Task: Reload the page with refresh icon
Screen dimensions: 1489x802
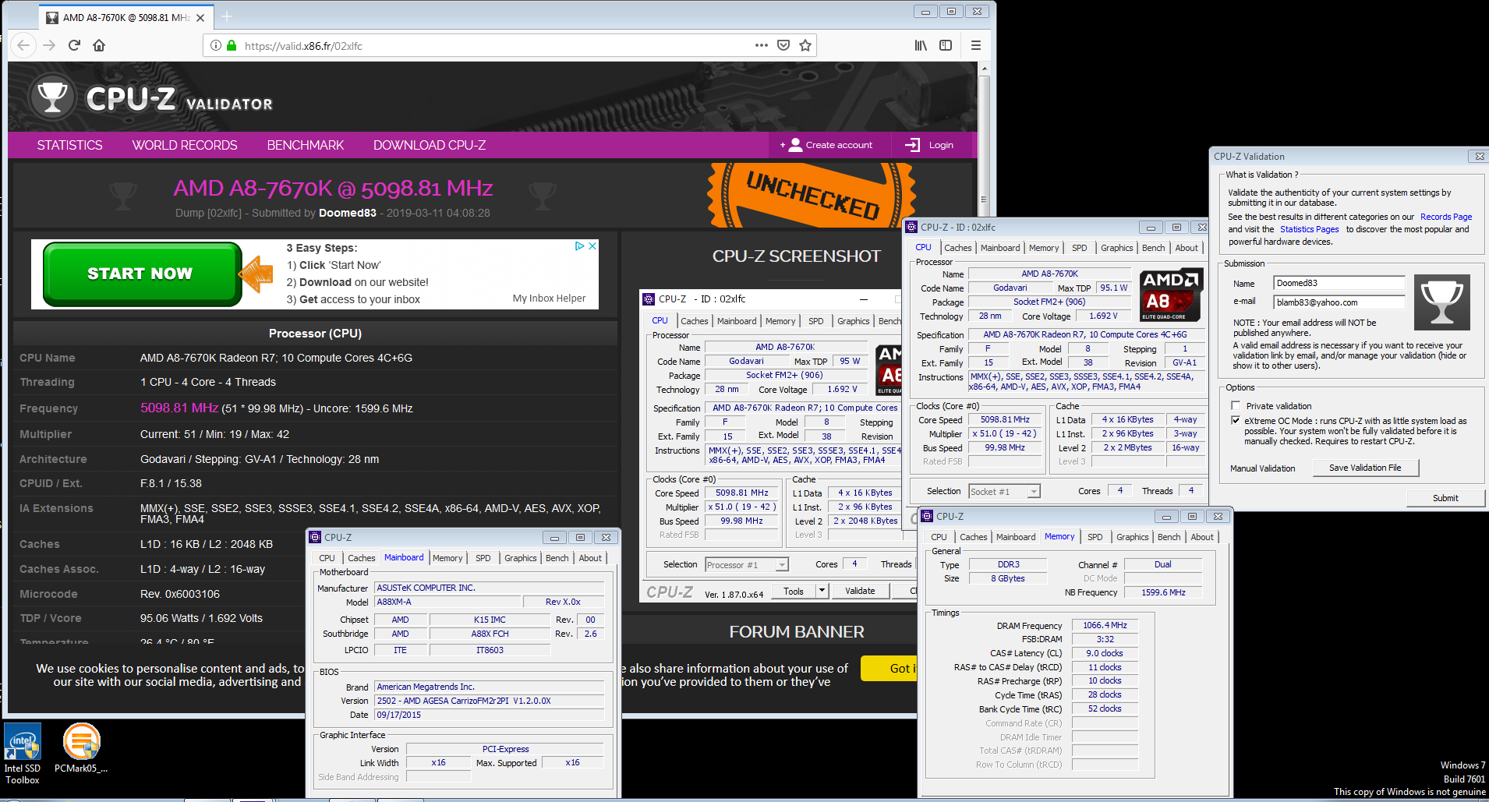Action: click(x=74, y=45)
